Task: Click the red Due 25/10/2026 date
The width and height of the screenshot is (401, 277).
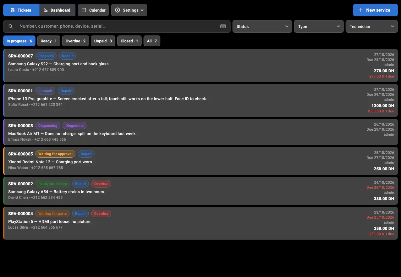Action: click(380, 217)
